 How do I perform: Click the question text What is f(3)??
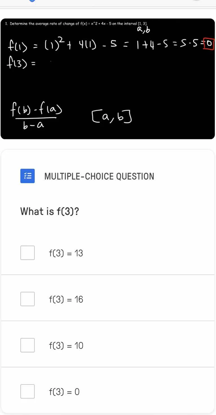pyautogui.click(x=50, y=211)
